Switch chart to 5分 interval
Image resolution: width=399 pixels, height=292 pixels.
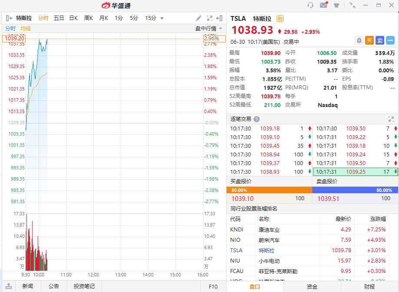coord(134,18)
